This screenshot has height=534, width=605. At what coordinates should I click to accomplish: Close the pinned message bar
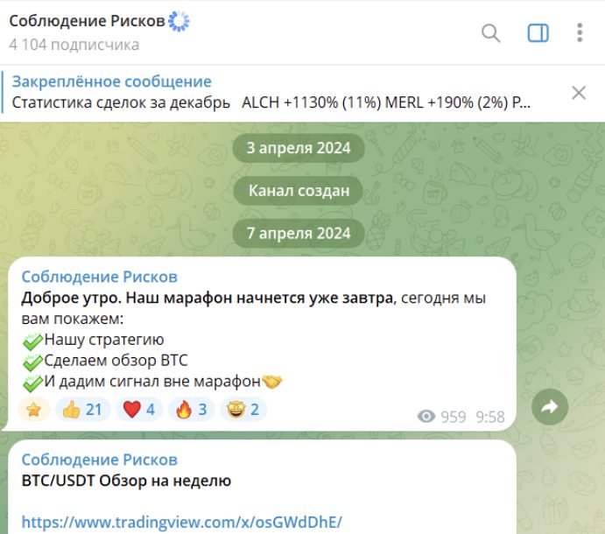579,93
